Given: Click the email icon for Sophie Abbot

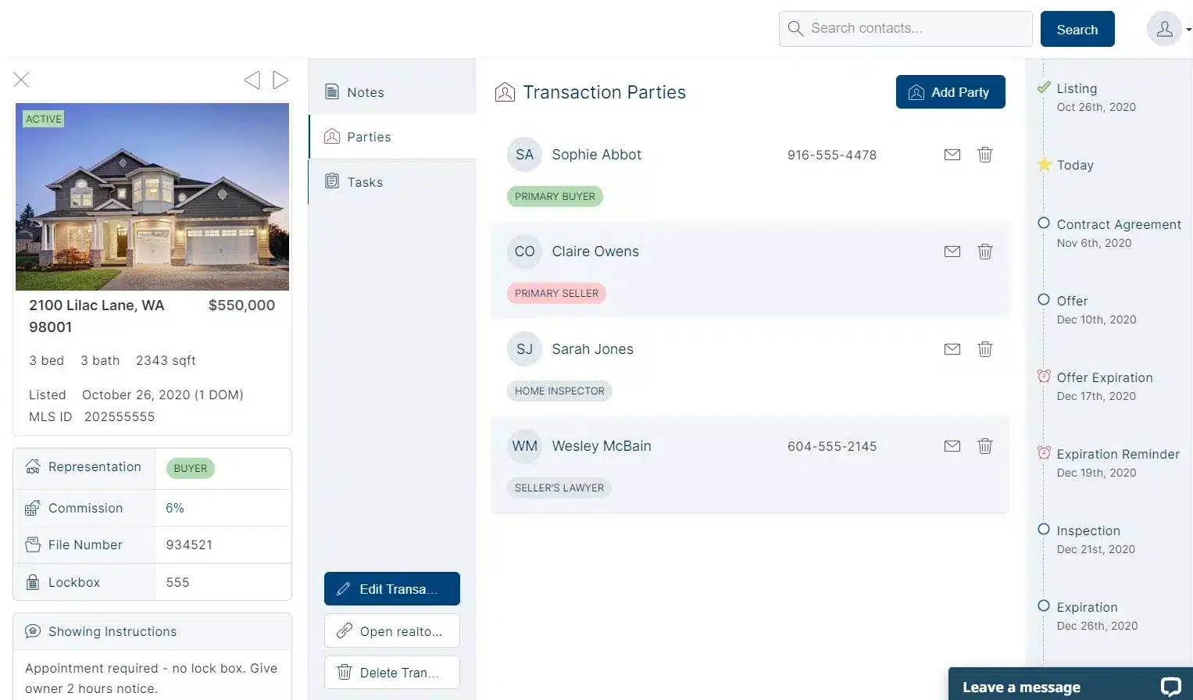Looking at the screenshot, I should (952, 155).
